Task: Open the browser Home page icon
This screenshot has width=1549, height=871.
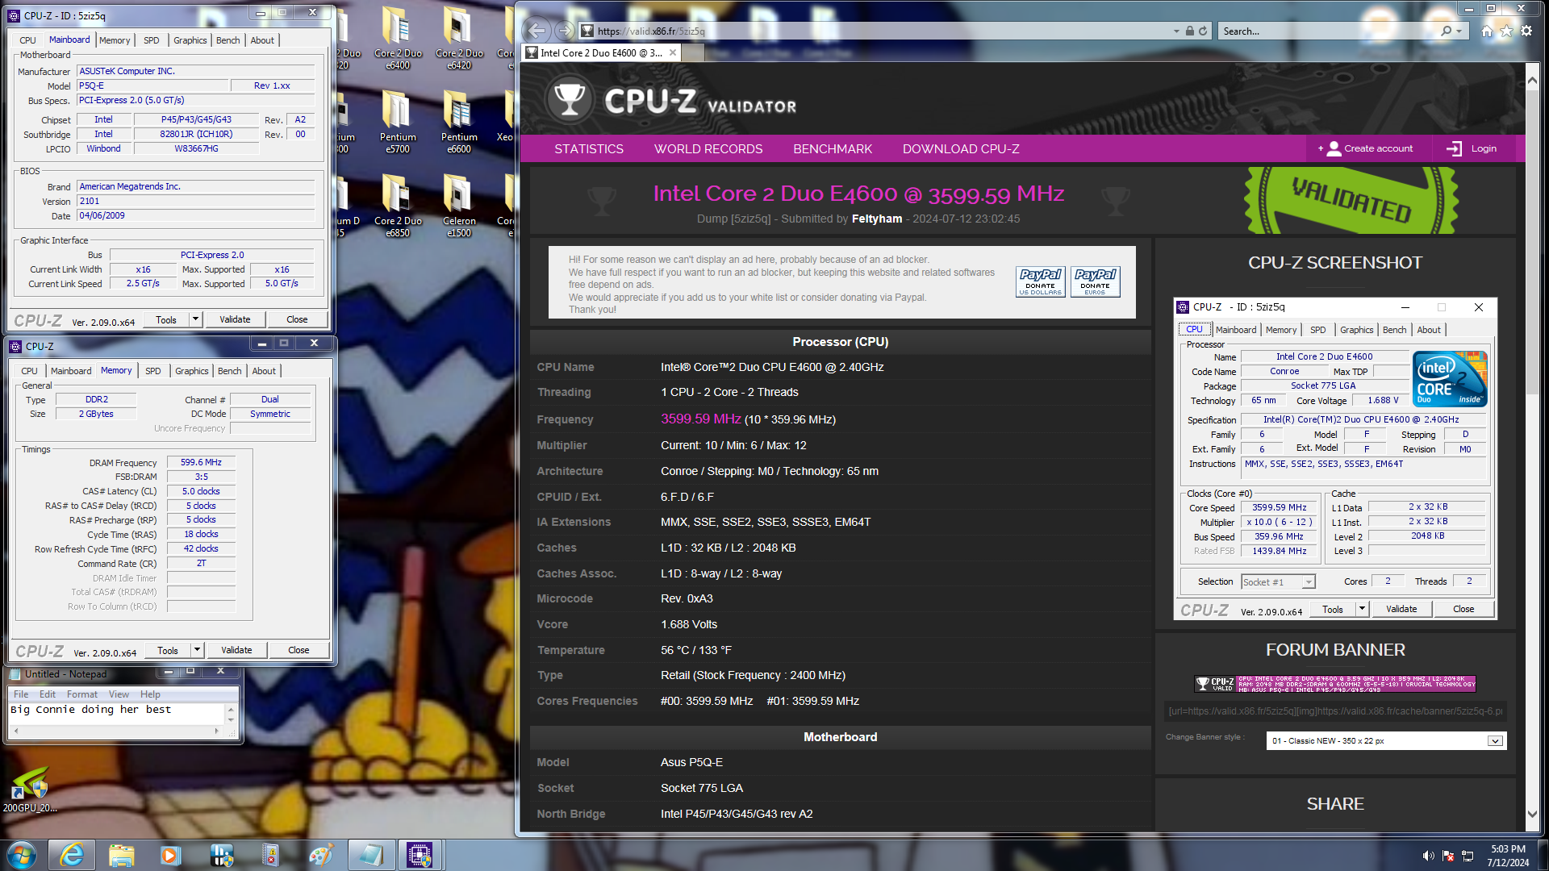Action: 1487,31
